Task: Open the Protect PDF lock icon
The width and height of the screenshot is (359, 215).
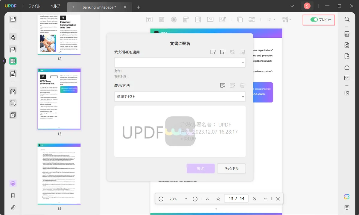Action: click(347, 56)
